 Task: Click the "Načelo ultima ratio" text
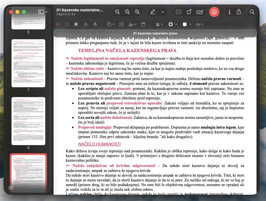pos(87,68)
